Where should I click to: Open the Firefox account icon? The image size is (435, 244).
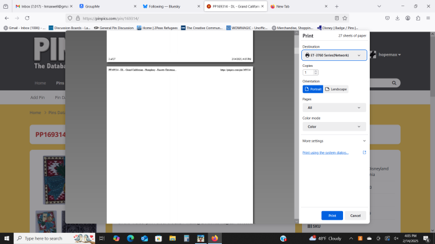coord(408,18)
